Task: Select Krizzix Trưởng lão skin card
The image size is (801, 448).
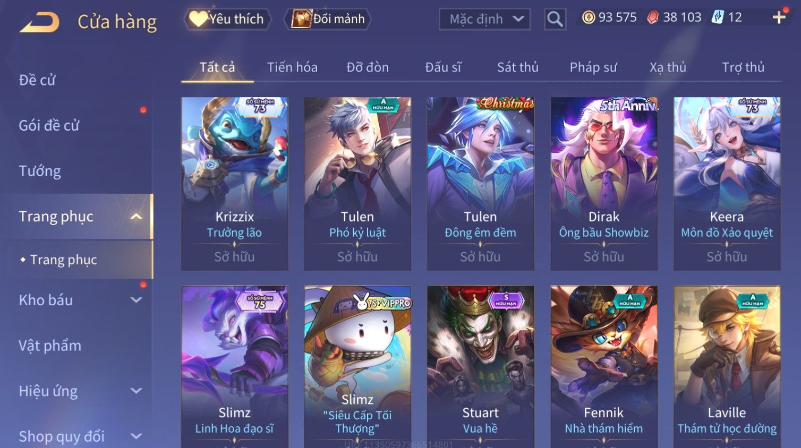Action: [x=235, y=184]
